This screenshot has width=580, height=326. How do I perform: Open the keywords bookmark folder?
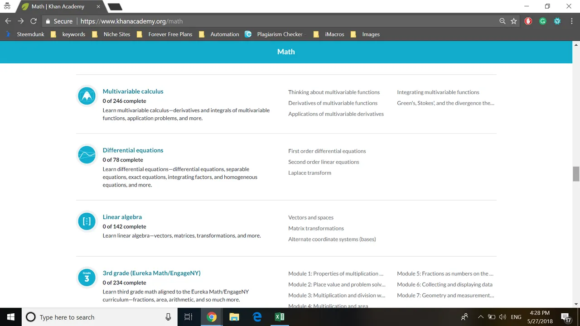pos(68,34)
